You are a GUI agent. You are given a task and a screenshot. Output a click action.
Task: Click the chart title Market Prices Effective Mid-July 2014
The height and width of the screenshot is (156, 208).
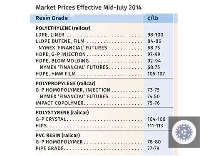click(89, 7)
